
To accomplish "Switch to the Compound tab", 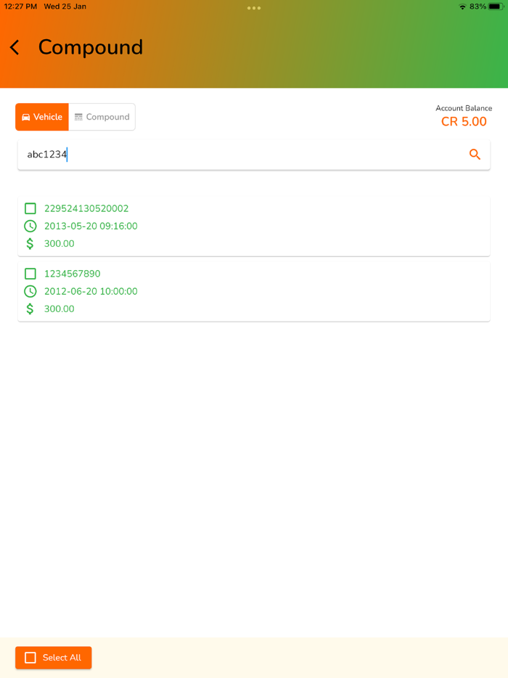I will click(x=102, y=117).
